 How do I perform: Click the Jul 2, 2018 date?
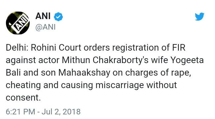[x=61, y=112]
